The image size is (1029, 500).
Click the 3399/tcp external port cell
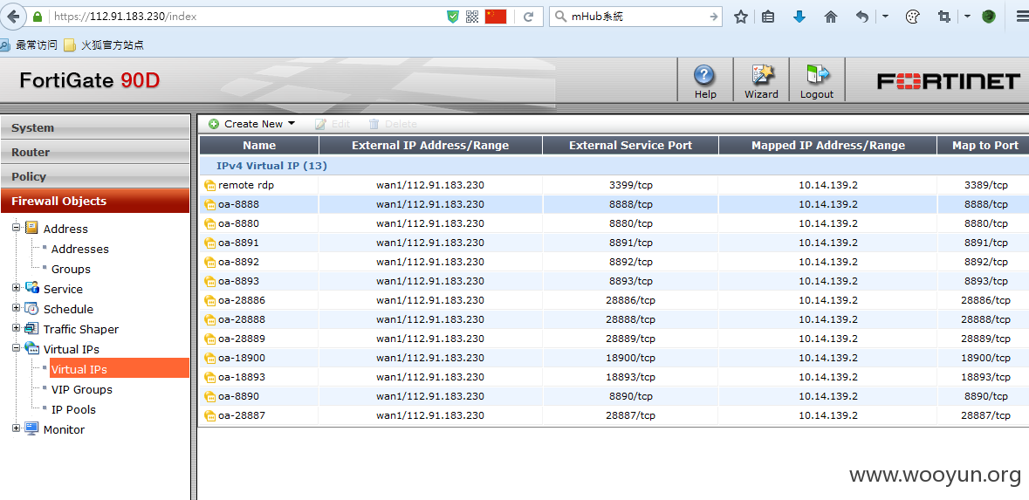631,186
